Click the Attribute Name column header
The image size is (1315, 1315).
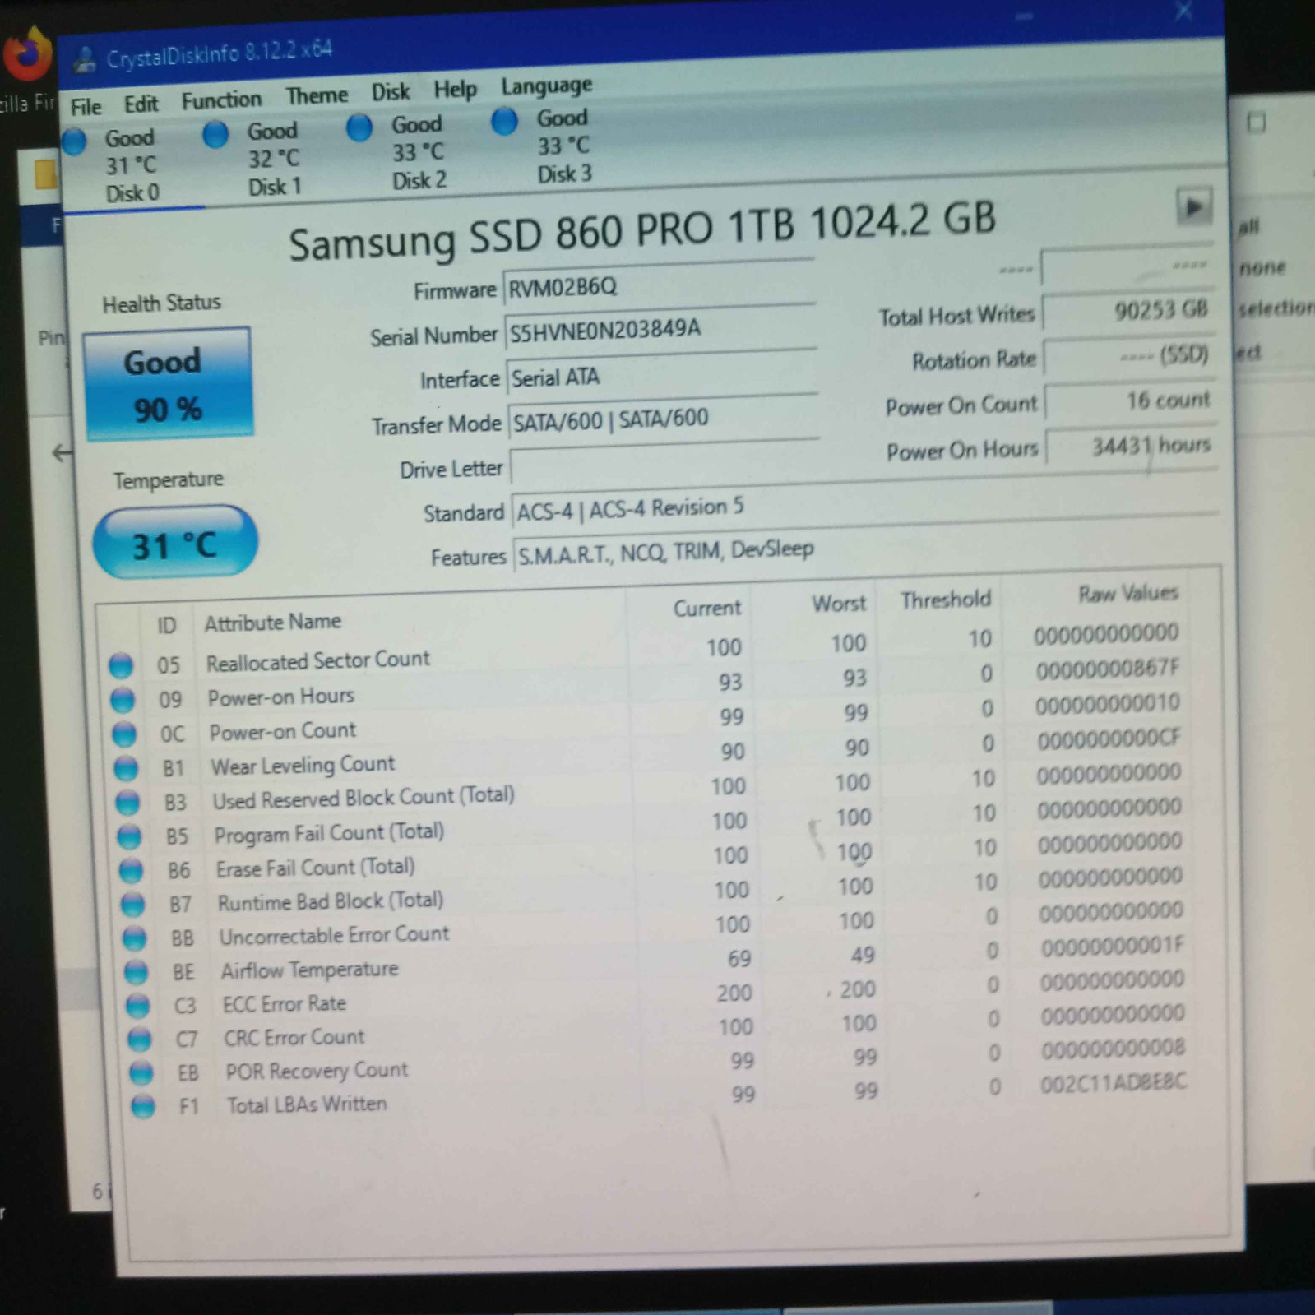click(273, 622)
